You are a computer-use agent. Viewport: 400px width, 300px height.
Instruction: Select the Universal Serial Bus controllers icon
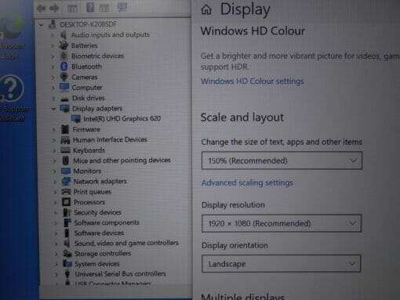(x=67, y=273)
